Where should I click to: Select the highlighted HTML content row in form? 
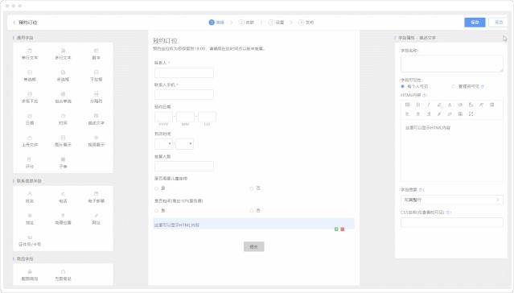tap(253, 225)
